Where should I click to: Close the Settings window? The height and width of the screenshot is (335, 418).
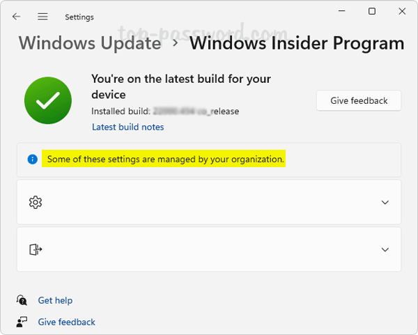(x=402, y=11)
